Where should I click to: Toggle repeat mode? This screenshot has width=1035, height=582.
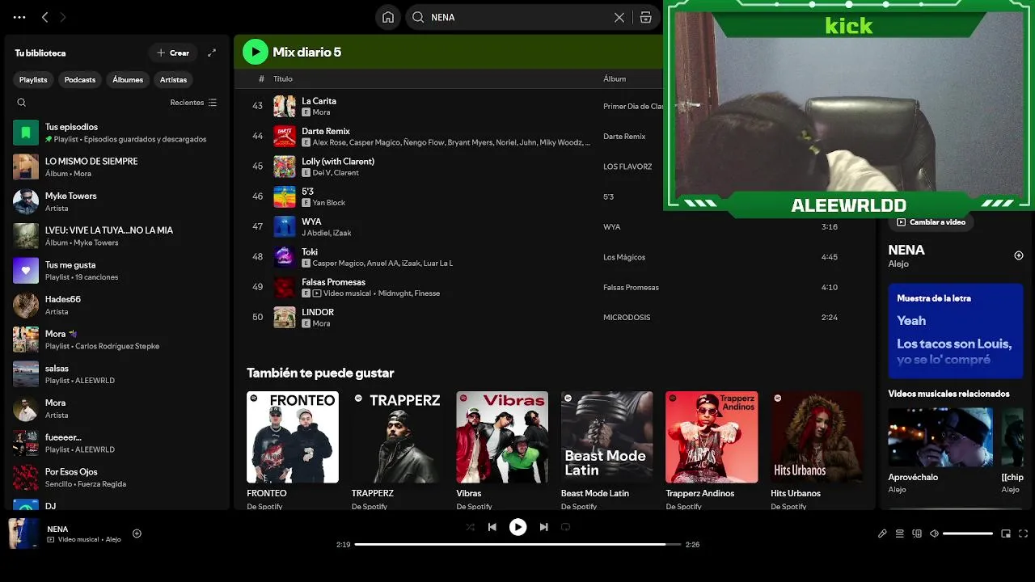tap(566, 527)
